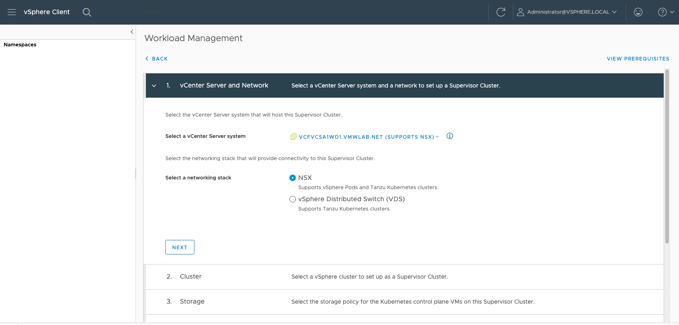This screenshot has height=325, width=679.
Task: Open the help question mark menu
Action: pos(666,12)
